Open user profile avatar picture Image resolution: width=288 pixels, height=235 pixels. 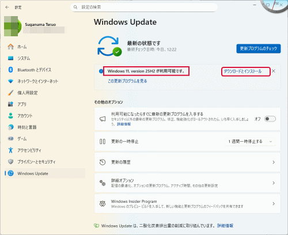(13, 26)
